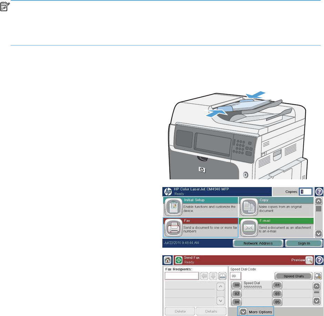Select the Fax Recipients input field
The width and height of the screenshot is (324, 316).
click(182, 276)
